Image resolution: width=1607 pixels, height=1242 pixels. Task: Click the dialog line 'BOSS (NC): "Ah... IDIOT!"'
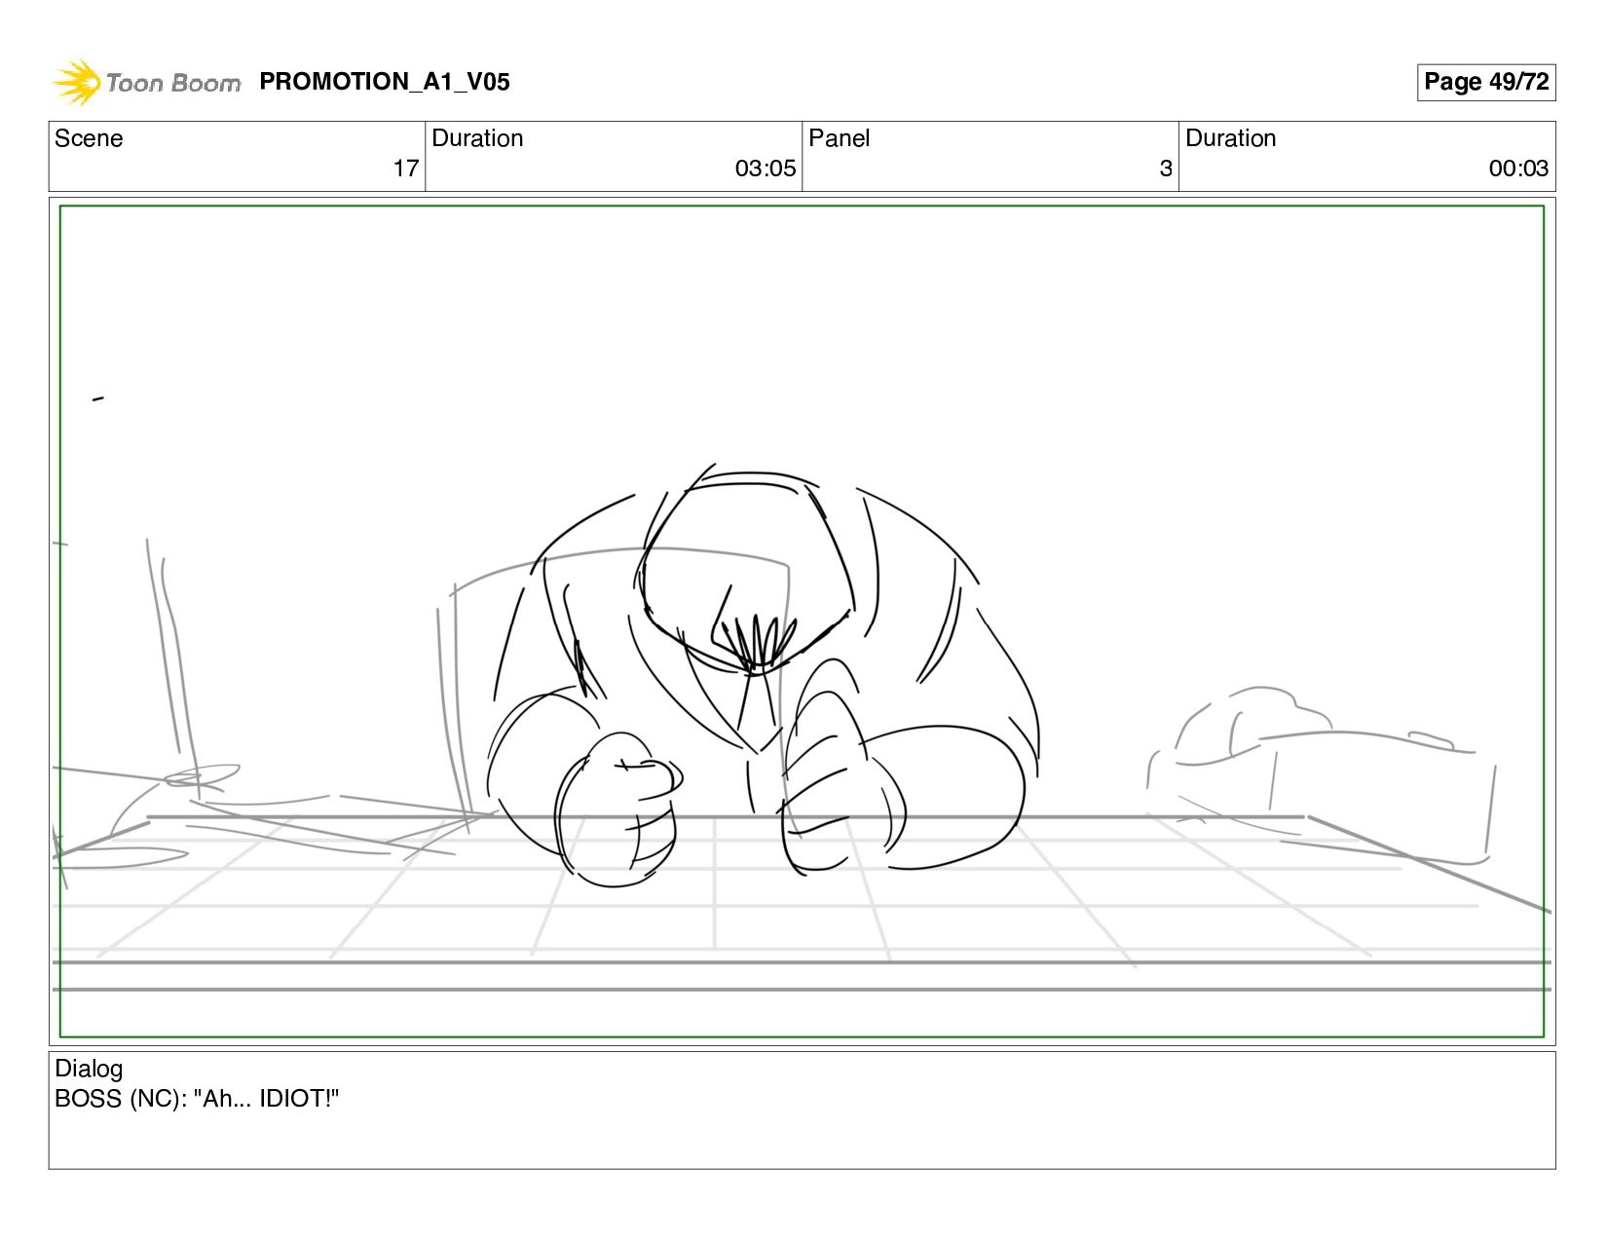coord(197,1099)
